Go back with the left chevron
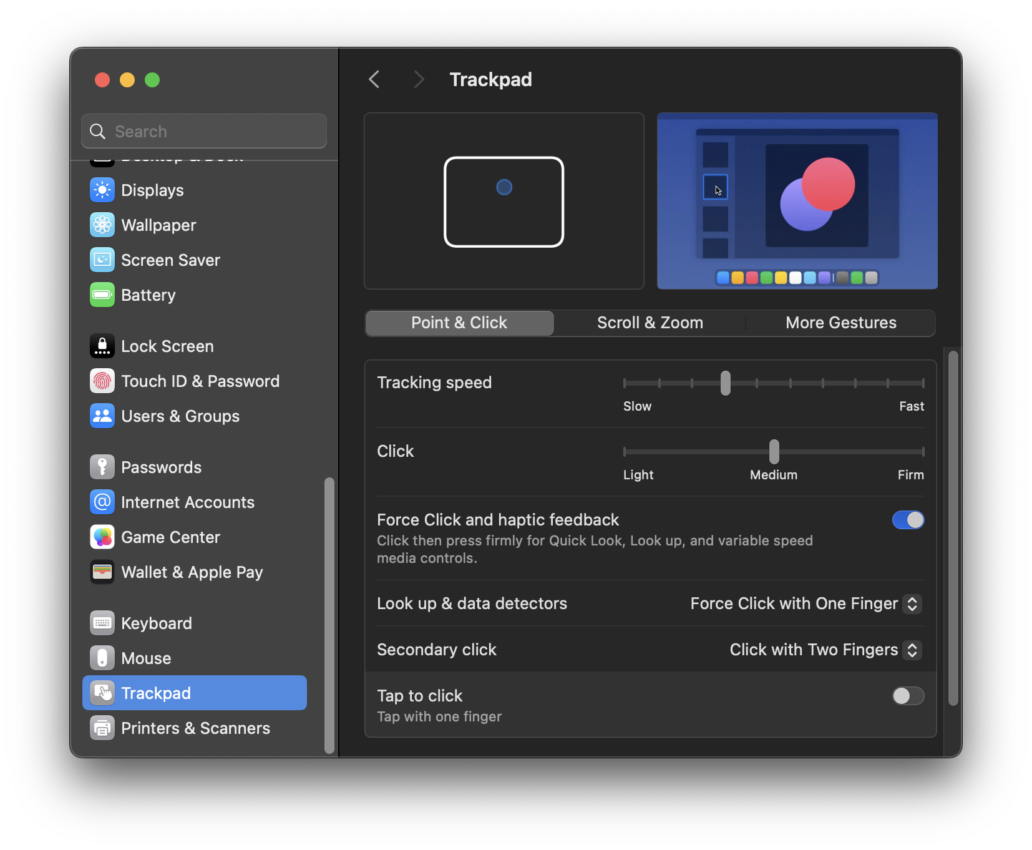Image resolution: width=1032 pixels, height=850 pixels. pos(374,80)
